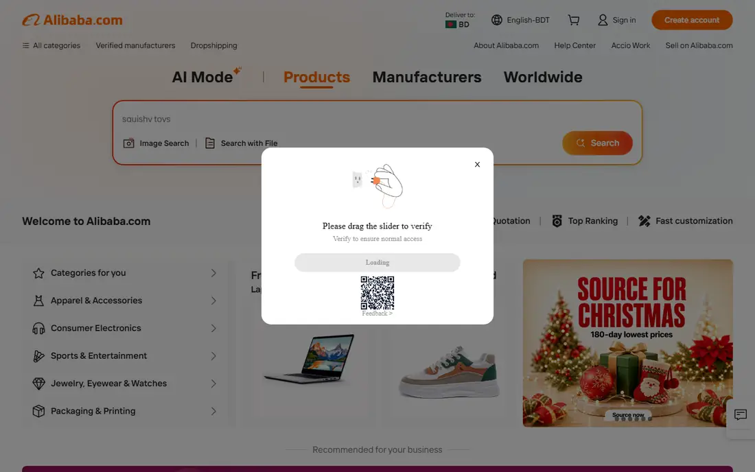Expand Packaging & Printing chevron
The width and height of the screenshot is (755, 472).
click(x=213, y=412)
